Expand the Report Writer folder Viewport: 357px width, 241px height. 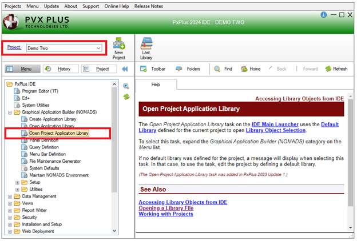(x=10, y=210)
